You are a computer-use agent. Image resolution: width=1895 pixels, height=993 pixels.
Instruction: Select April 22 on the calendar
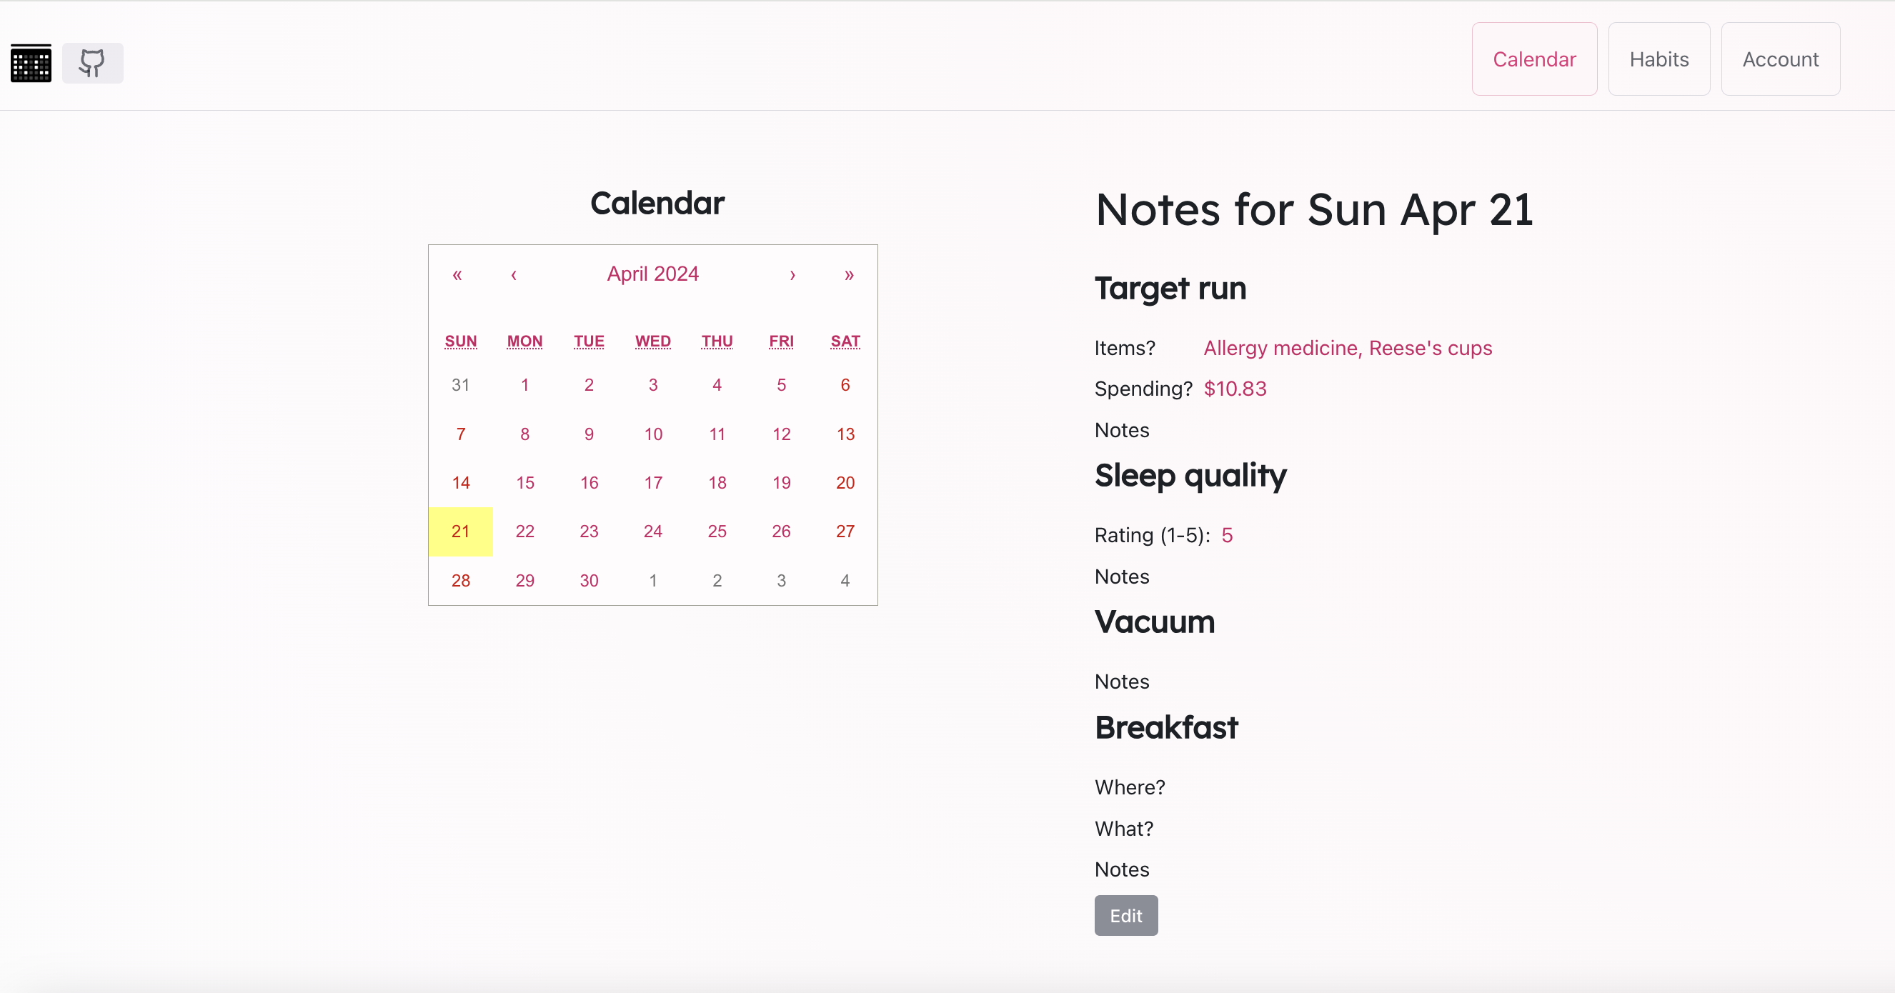tap(524, 531)
